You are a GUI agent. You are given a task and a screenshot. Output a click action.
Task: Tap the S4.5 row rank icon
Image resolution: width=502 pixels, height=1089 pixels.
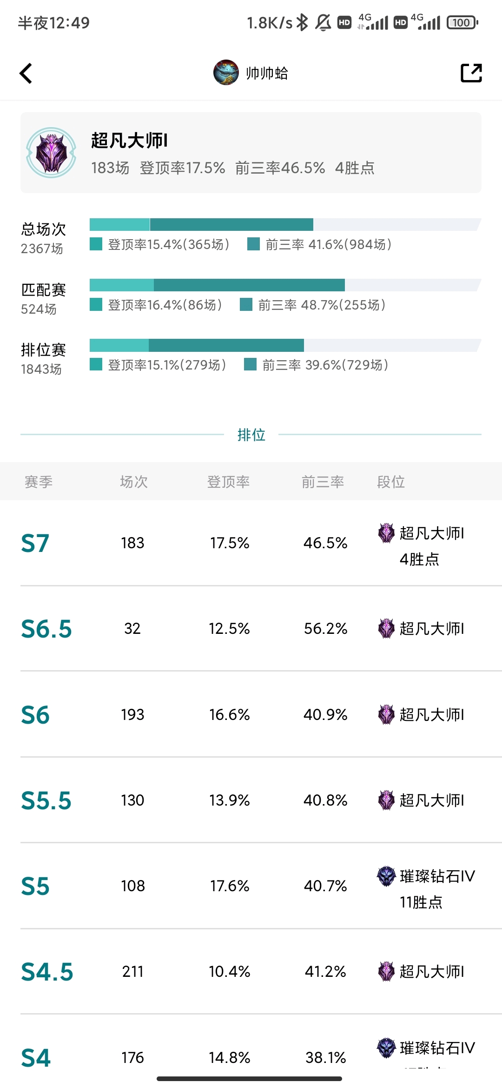click(x=386, y=972)
